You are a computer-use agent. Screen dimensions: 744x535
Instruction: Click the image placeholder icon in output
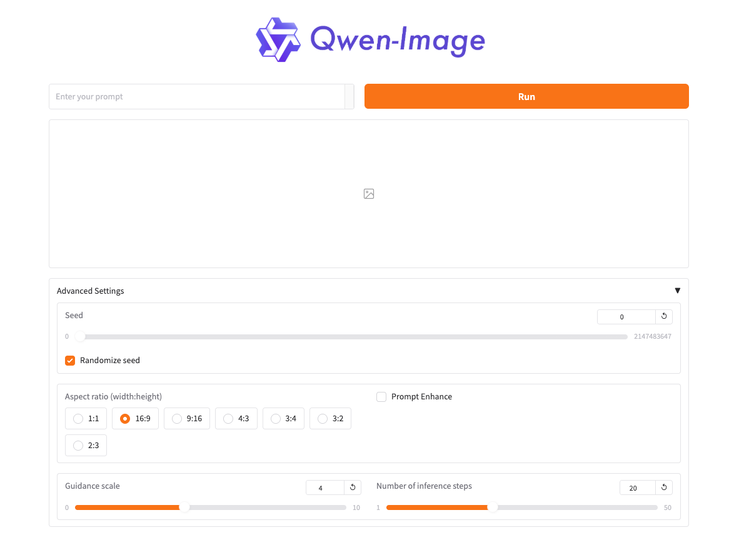(x=369, y=194)
